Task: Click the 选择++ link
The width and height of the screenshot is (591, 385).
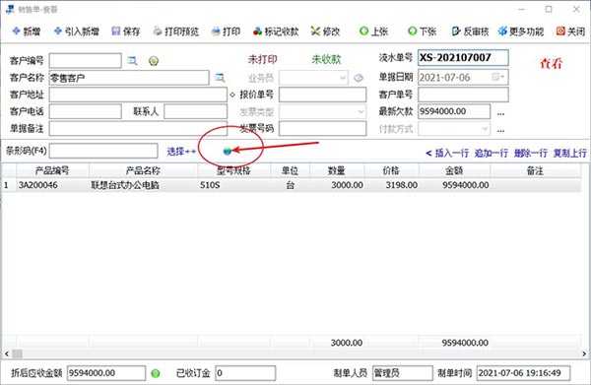Action: (x=181, y=152)
